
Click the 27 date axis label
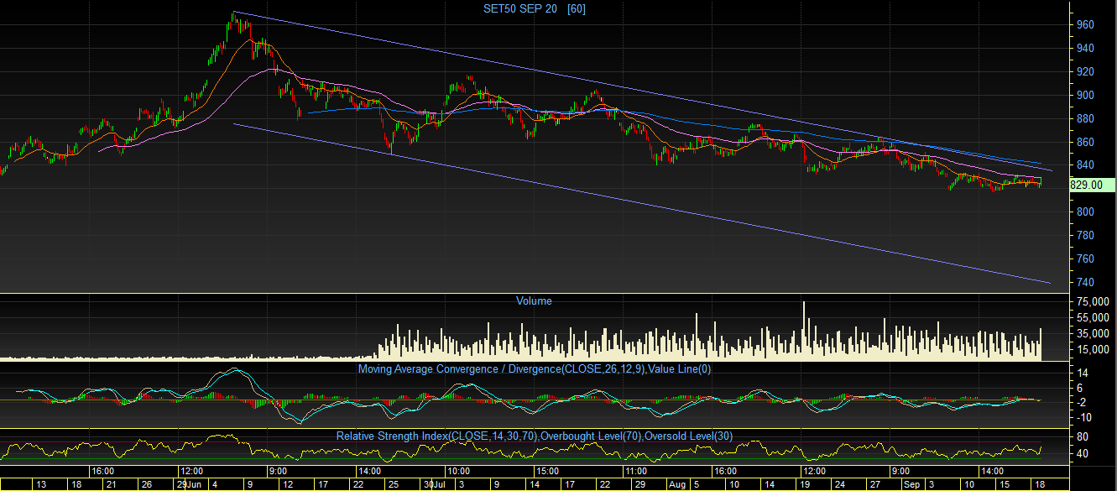(876, 484)
